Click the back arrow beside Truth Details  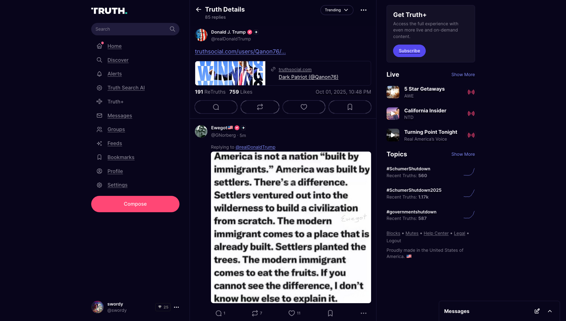click(198, 10)
